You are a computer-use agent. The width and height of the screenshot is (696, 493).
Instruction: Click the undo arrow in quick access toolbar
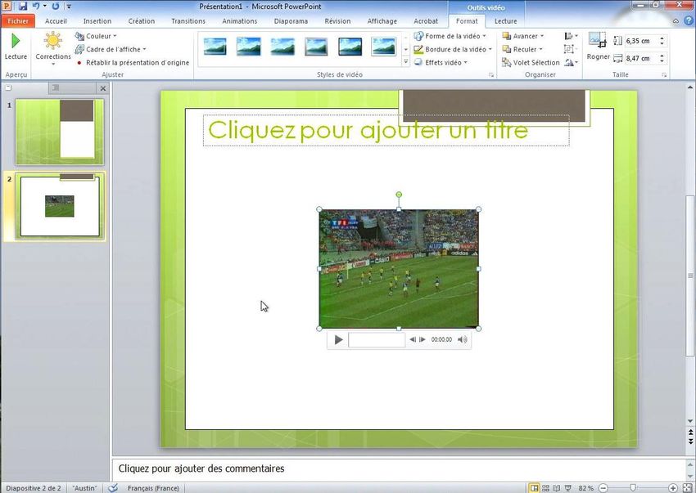tap(36, 6)
